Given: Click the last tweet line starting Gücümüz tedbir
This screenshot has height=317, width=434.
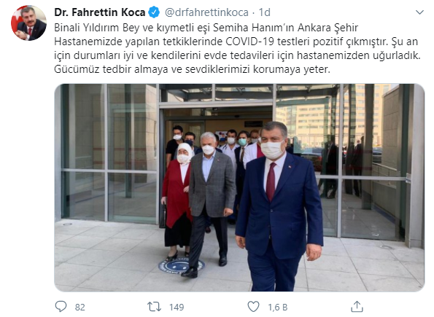Looking at the screenshot, I should click(x=192, y=69).
